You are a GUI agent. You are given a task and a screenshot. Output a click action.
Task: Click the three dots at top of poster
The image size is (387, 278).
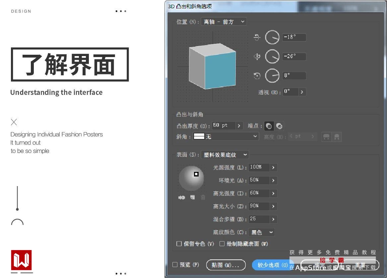(x=121, y=11)
